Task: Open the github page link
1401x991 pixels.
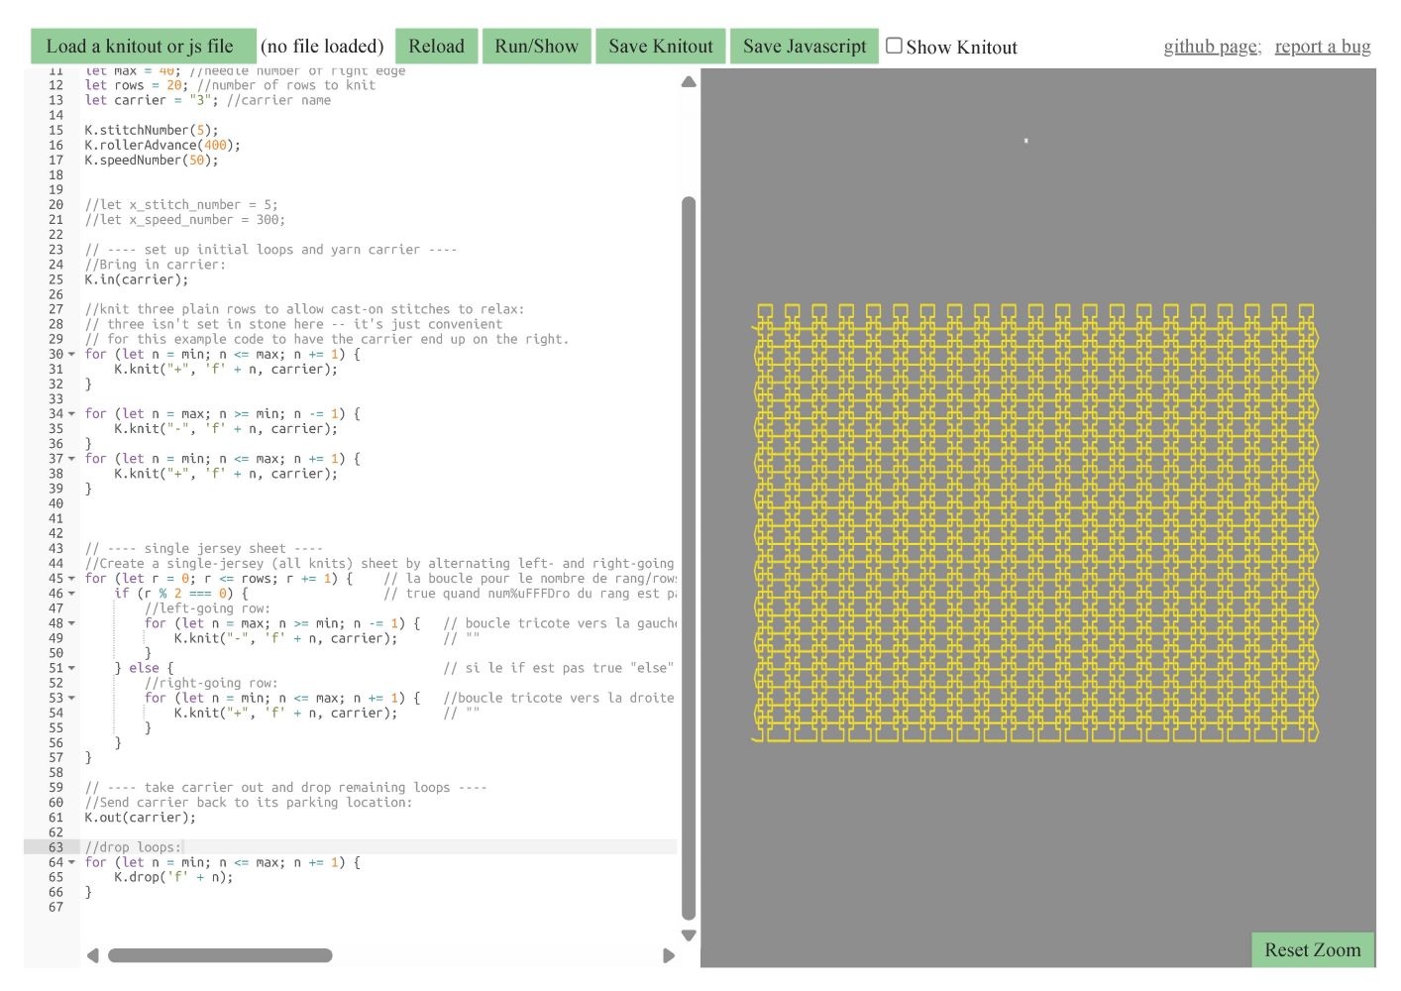Action: (1212, 47)
